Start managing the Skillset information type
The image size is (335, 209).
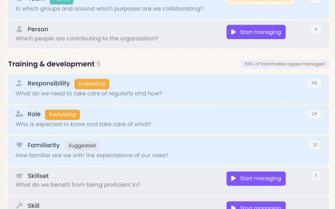(256, 179)
